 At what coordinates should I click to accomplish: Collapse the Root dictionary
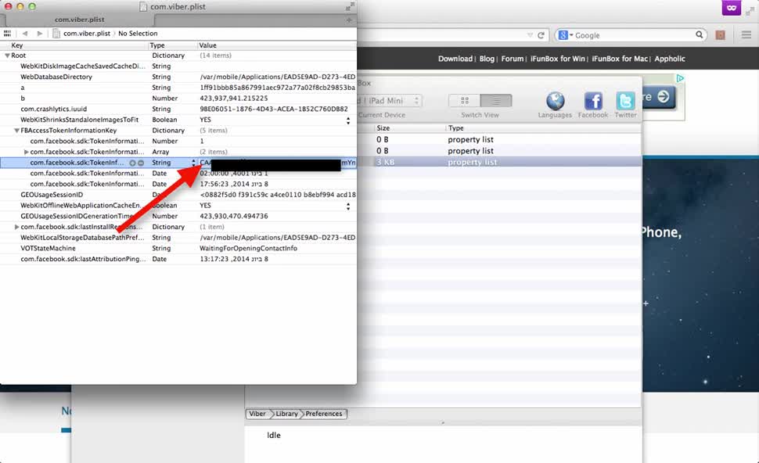pyautogui.click(x=7, y=56)
